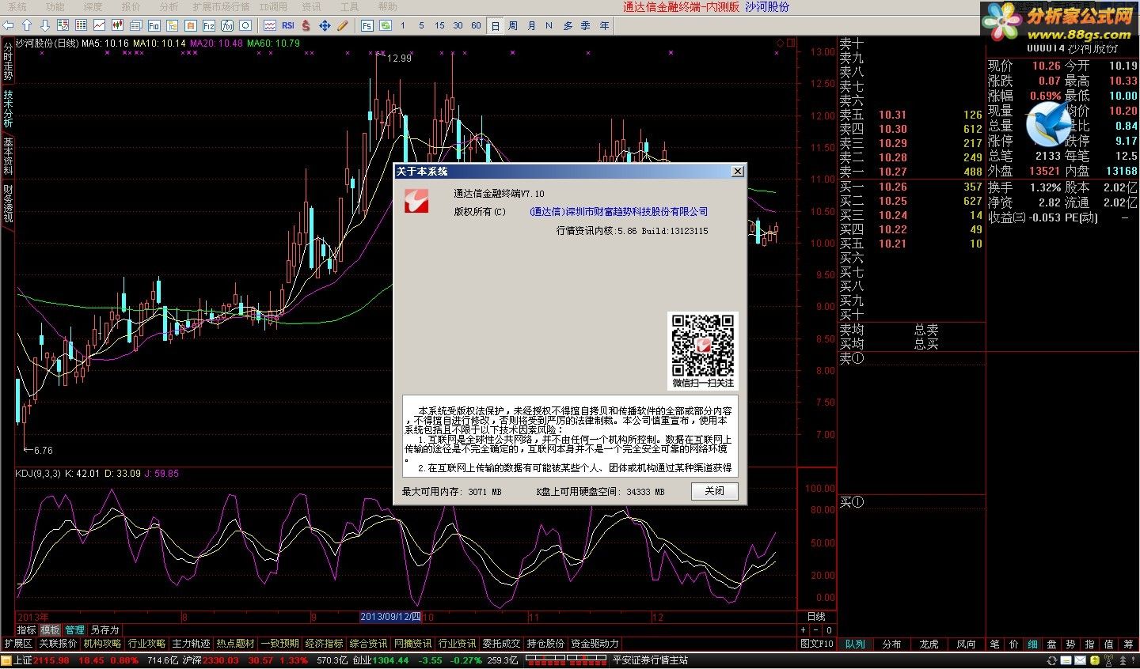This screenshot has width=1140, height=669.
Task: Select the 15-minute period button
Action: [439, 25]
